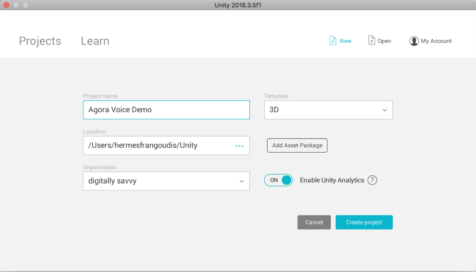Click the New project document icon
The width and height of the screenshot is (476, 272).
point(333,40)
